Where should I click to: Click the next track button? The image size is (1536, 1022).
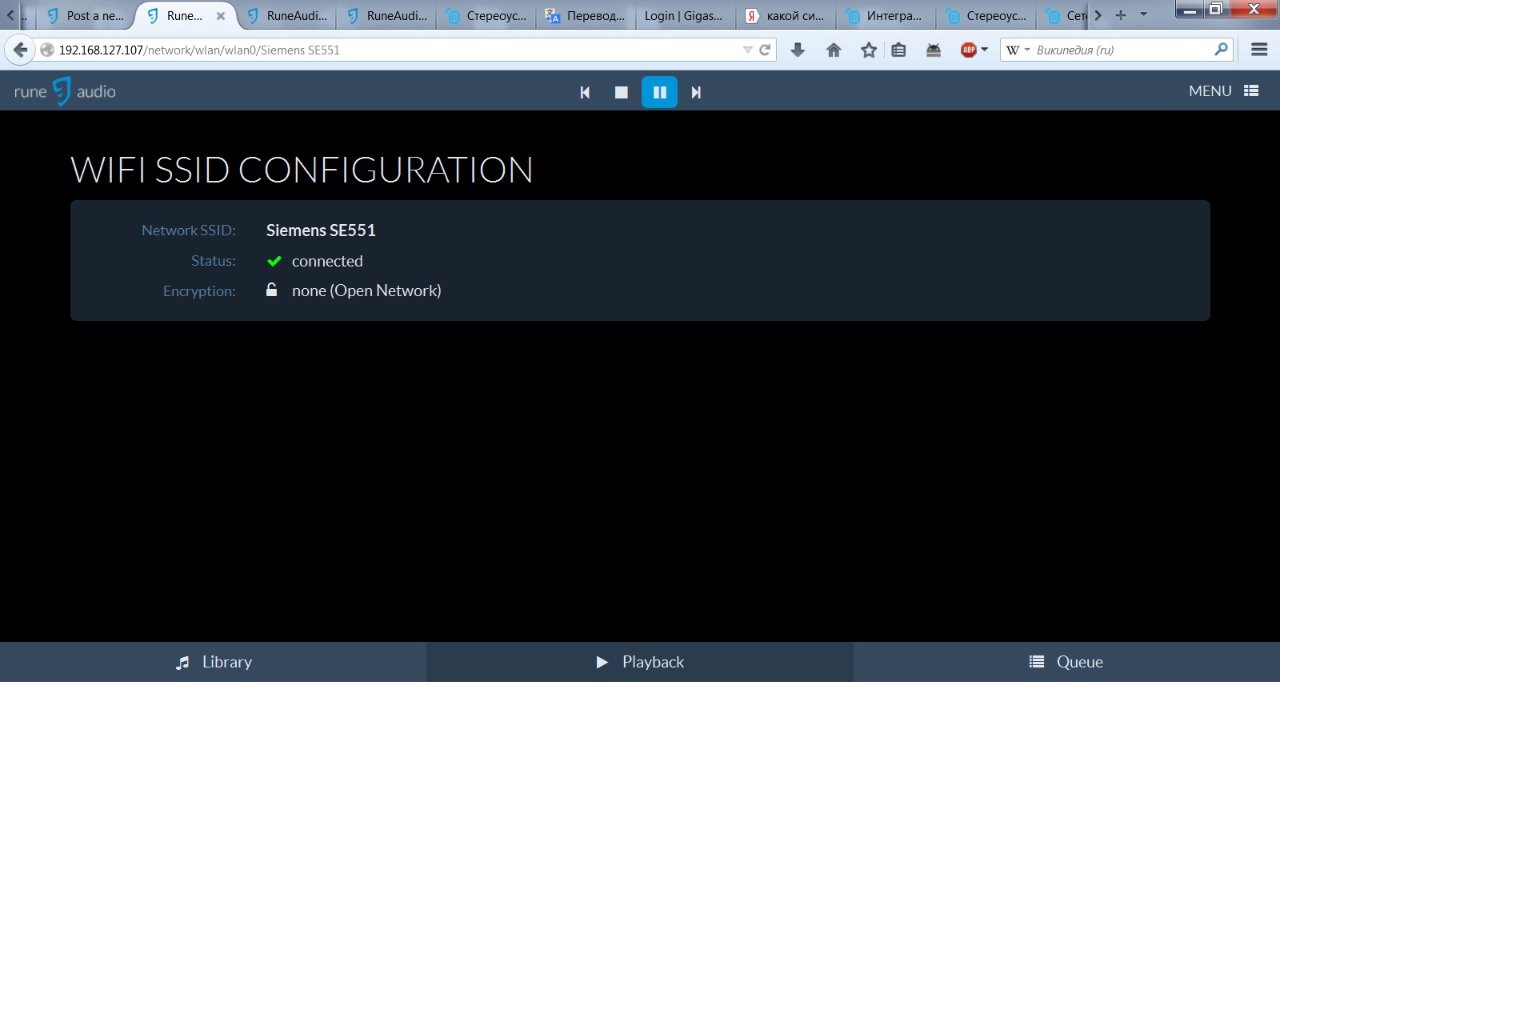click(695, 91)
